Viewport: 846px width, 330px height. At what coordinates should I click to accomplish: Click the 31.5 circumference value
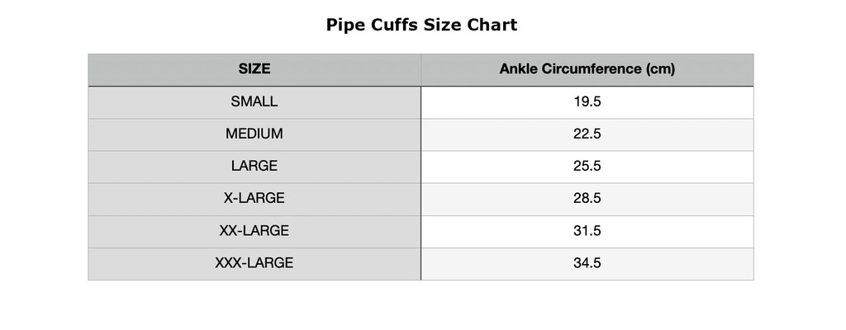[587, 231]
